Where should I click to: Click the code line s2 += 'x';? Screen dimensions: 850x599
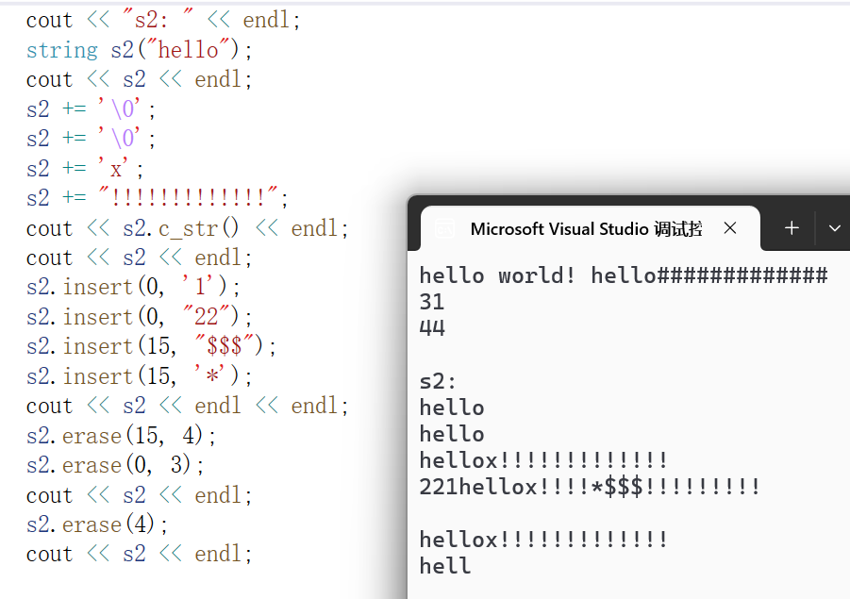85,169
